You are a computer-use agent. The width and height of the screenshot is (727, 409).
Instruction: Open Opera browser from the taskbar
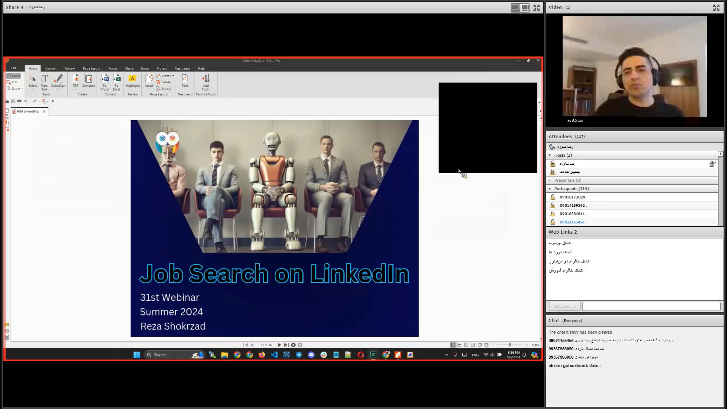(x=360, y=355)
